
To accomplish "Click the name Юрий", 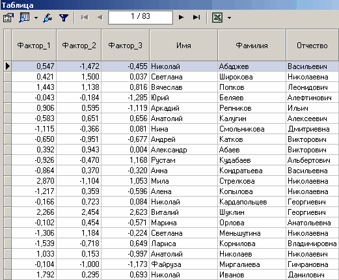I will (x=160, y=98).
